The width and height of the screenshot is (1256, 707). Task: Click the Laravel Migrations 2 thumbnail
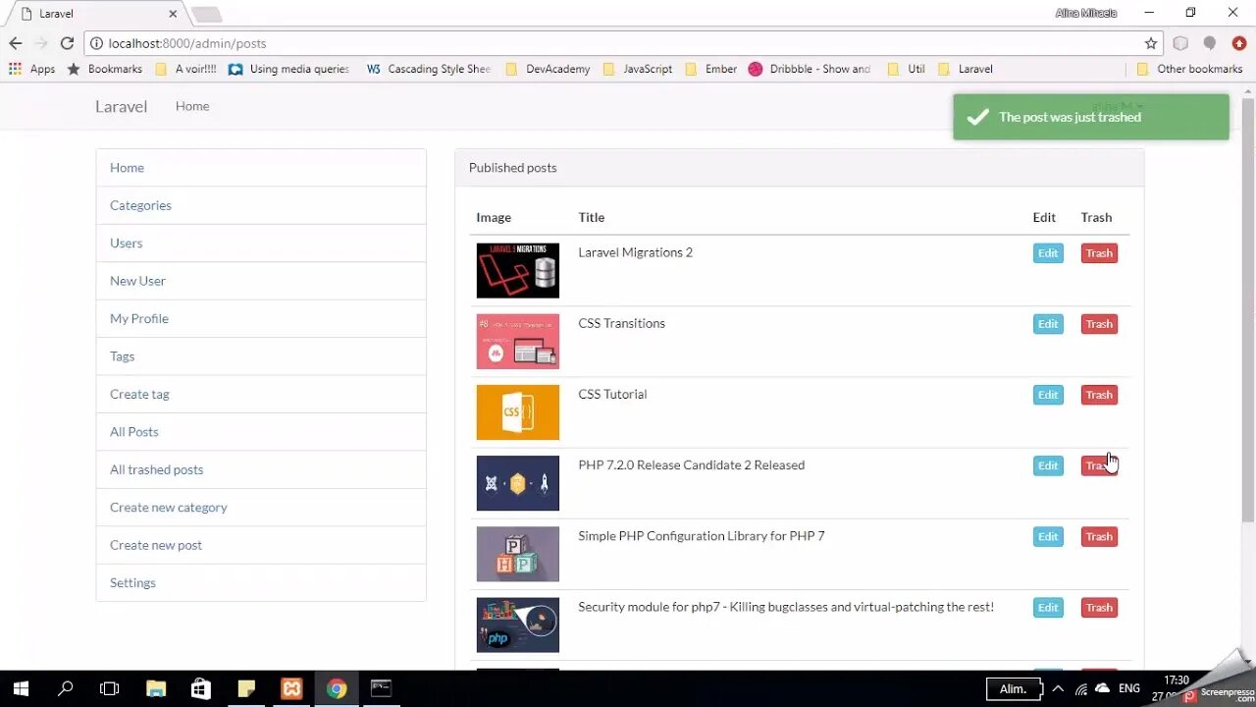click(518, 271)
